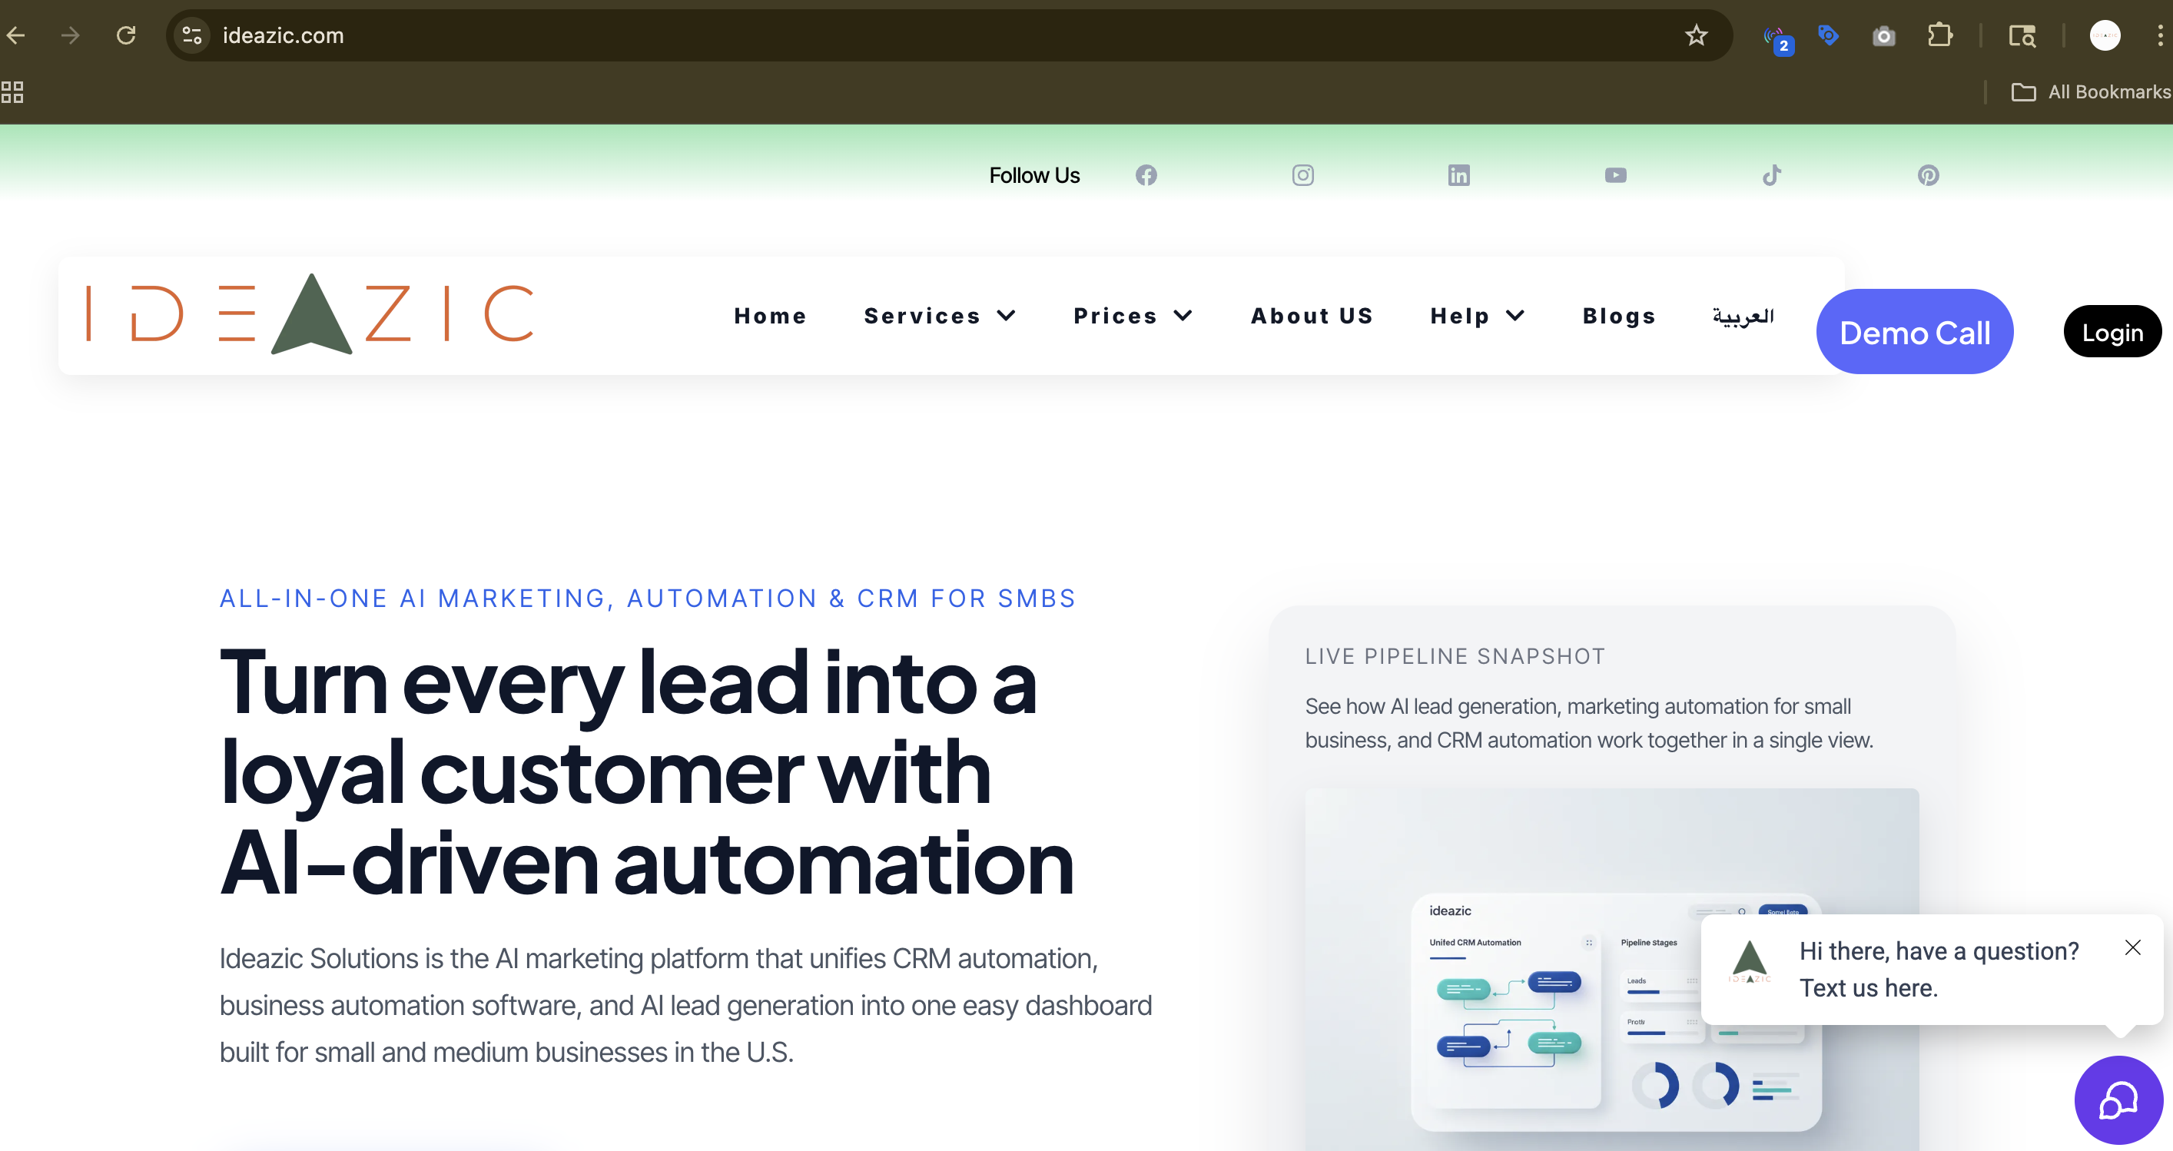Open the browser extensions puzzle icon
The height and width of the screenshot is (1151, 2173).
[1939, 35]
